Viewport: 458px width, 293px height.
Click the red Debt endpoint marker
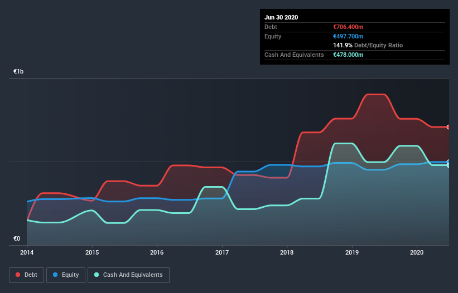[x=449, y=127]
